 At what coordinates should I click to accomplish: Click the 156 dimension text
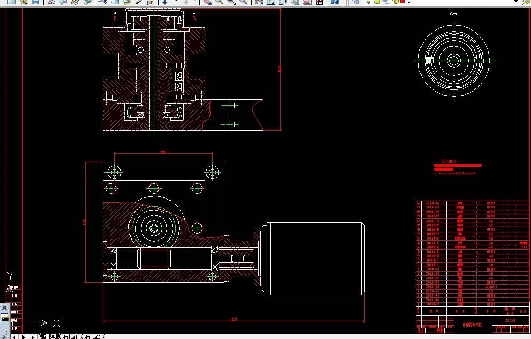[x=163, y=152]
